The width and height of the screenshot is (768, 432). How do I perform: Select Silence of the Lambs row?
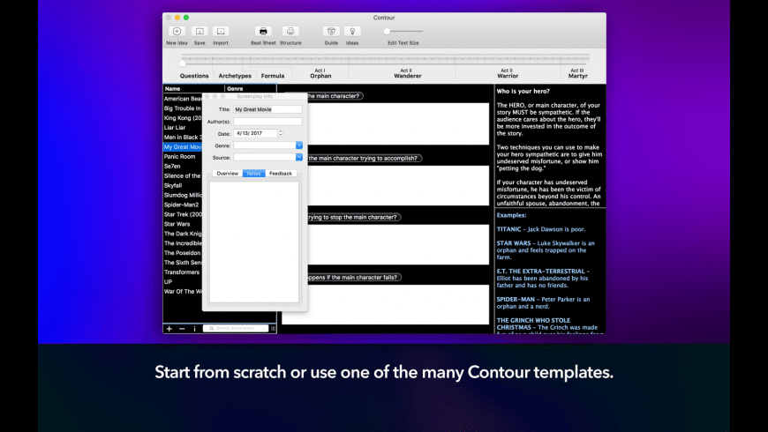[x=182, y=175]
